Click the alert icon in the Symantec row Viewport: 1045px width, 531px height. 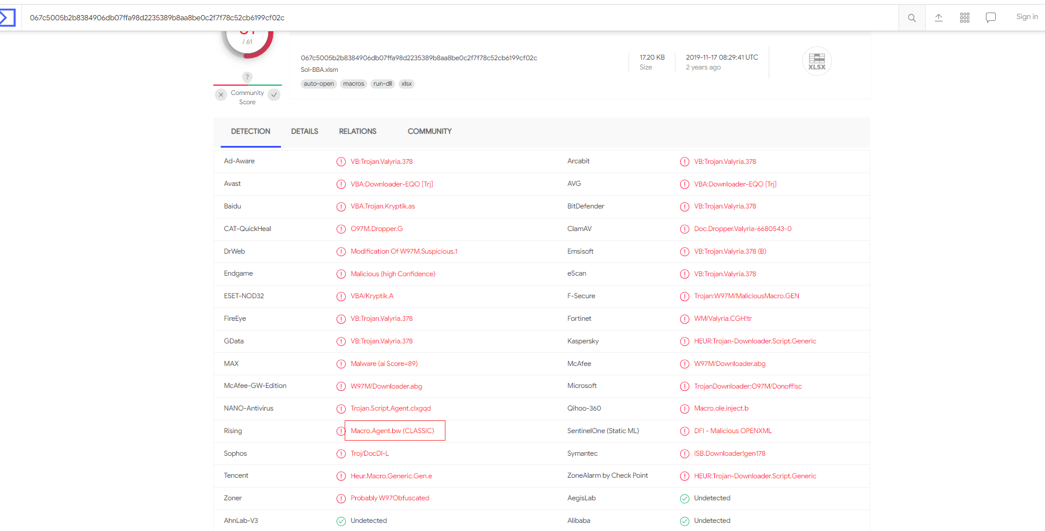tap(685, 453)
